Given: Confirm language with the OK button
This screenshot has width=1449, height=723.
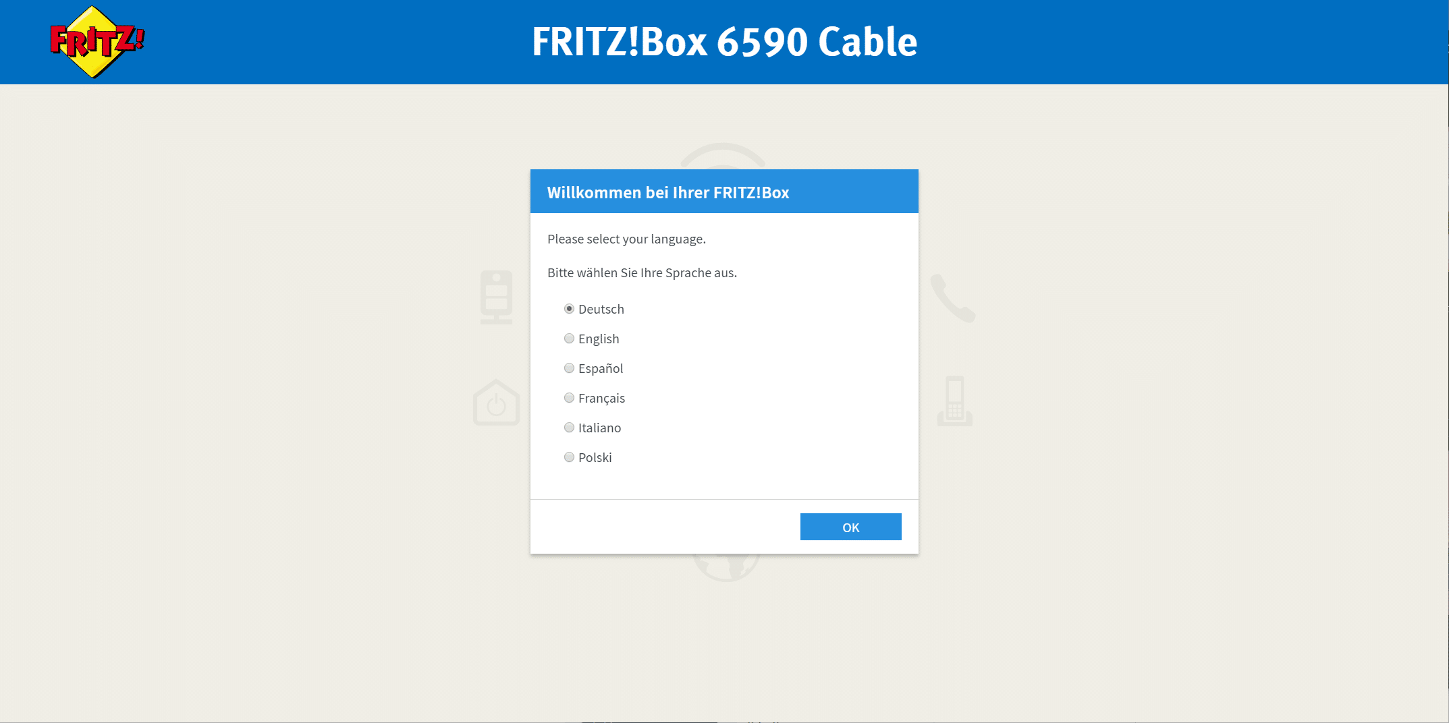Looking at the screenshot, I should tap(850, 527).
